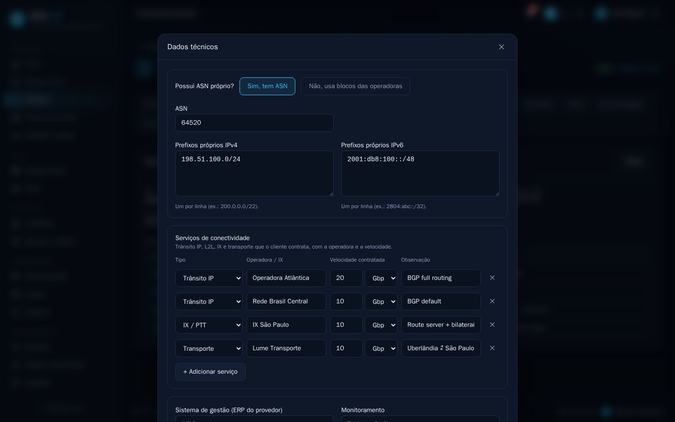Open the 'IX / PTT' type dropdown
Image resolution: width=675 pixels, height=422 pixels.
point(209,325)
